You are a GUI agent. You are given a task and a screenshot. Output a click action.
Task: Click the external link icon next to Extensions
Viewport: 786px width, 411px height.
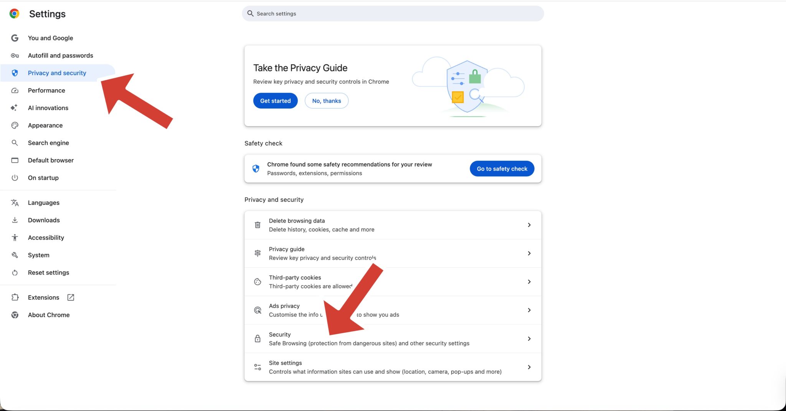point(71,297)
